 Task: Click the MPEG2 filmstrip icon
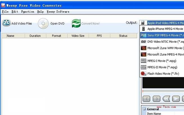coord(144,67)
